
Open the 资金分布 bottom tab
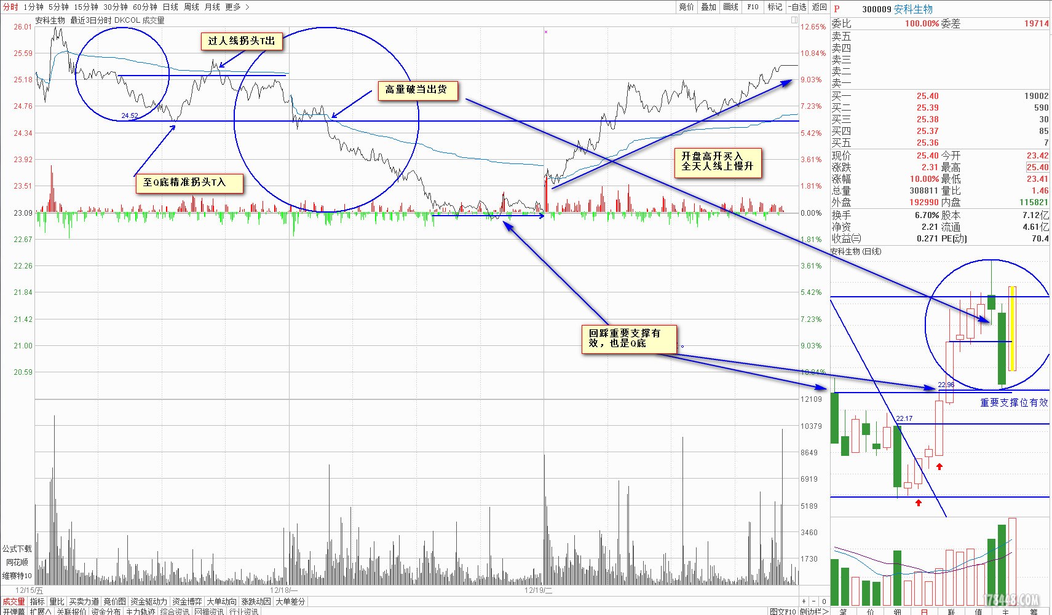coord(106,611)
